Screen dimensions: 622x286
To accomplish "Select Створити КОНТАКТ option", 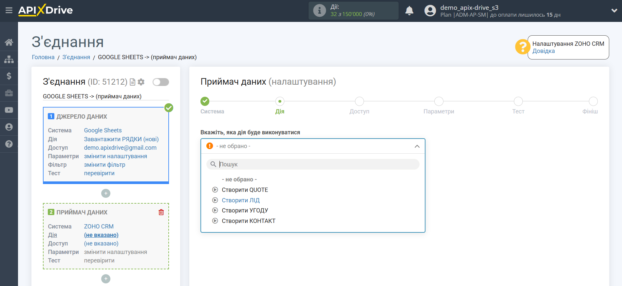I will [248, 221].
